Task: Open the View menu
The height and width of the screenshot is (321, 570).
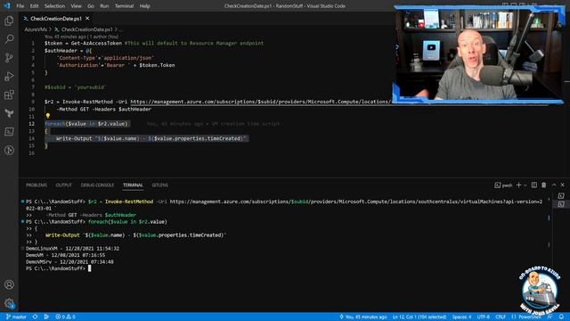Action: pos(76,6)
